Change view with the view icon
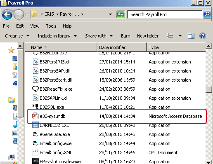Screen dimensions: 213x164 (x=170, y=36)
